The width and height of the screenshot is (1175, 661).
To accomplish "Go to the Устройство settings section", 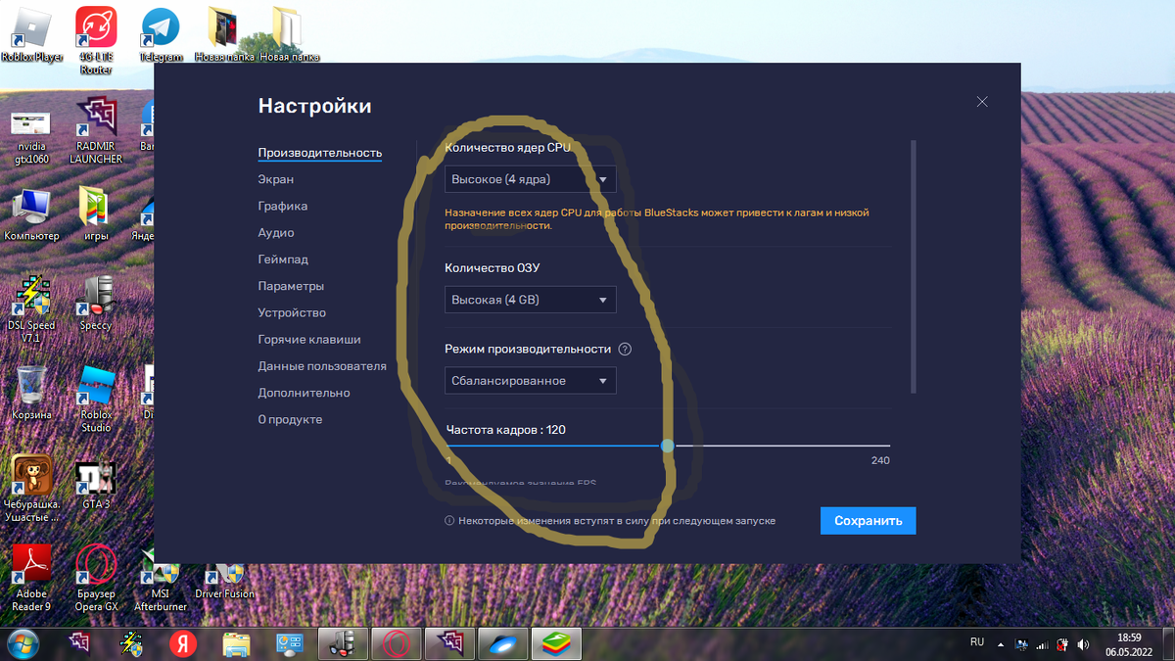I will (x=292, y=312).
